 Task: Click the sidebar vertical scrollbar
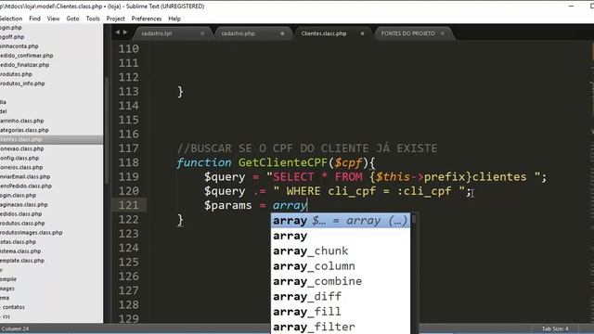[x=107, y=129]
